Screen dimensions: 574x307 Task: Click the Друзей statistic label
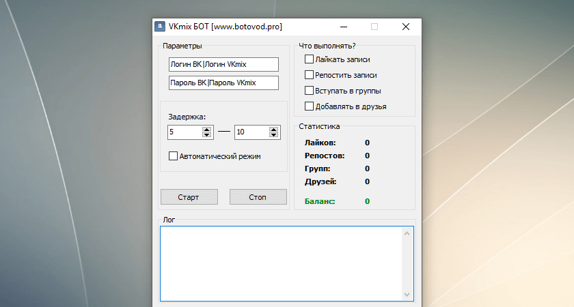click(x=320, y=181)
